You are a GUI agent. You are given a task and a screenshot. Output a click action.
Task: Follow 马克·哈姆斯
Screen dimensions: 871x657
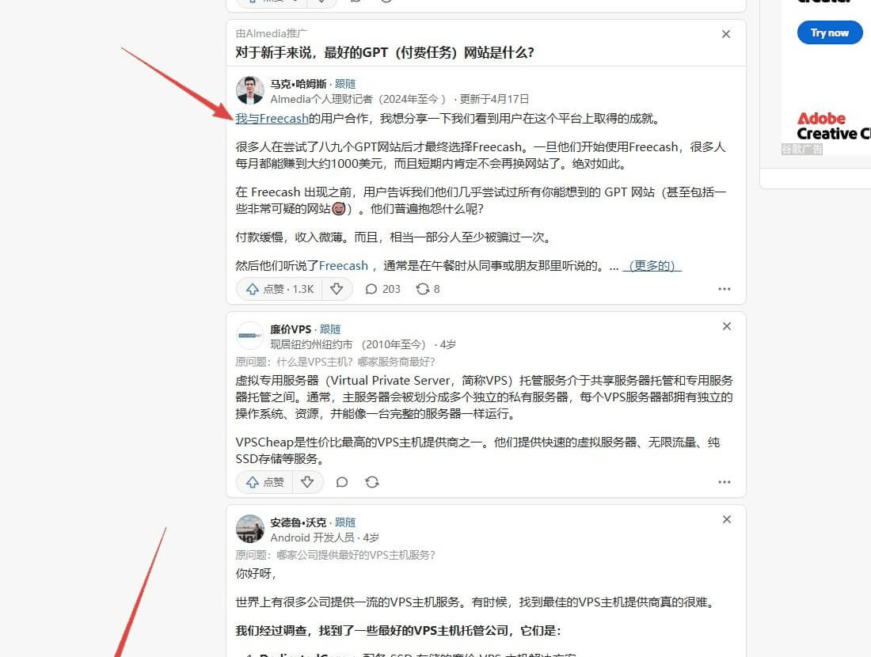[x=345, y=84]
